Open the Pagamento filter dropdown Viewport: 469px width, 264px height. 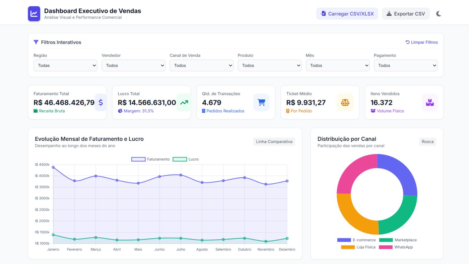point(406,65)
